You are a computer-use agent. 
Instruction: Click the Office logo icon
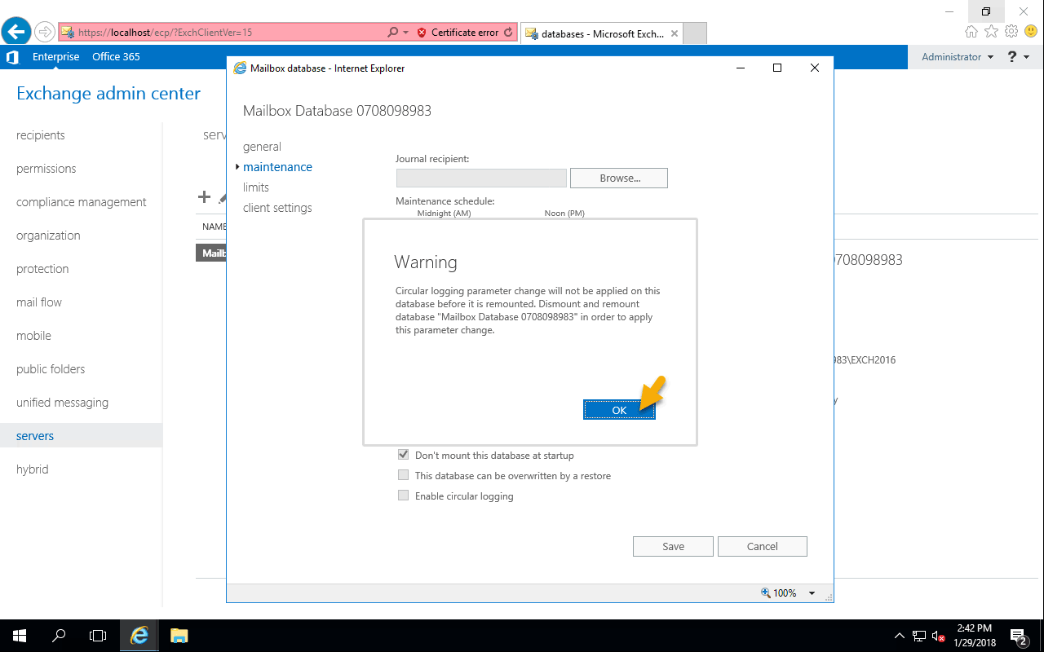[12, 57]
